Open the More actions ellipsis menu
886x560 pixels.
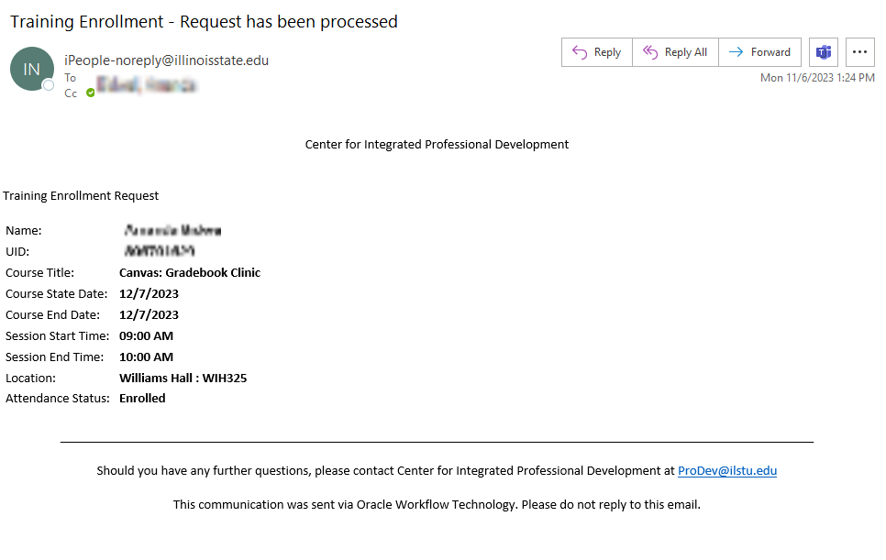tap(859, 52)
